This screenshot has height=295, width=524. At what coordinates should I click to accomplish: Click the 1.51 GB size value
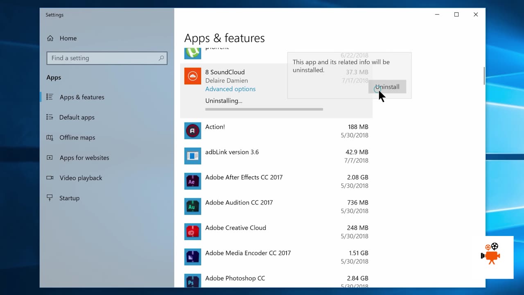(358, 253)
